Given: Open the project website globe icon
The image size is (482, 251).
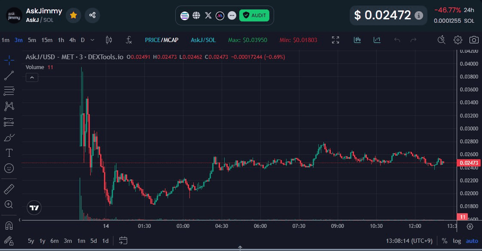Looking at the screenshot, I should pos(196,15).
